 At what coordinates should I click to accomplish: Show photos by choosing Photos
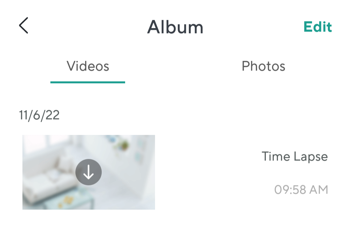pyautogui.click(x=264, y=66)
